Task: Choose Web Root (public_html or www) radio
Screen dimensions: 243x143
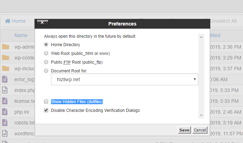Action: click(46, 53)
